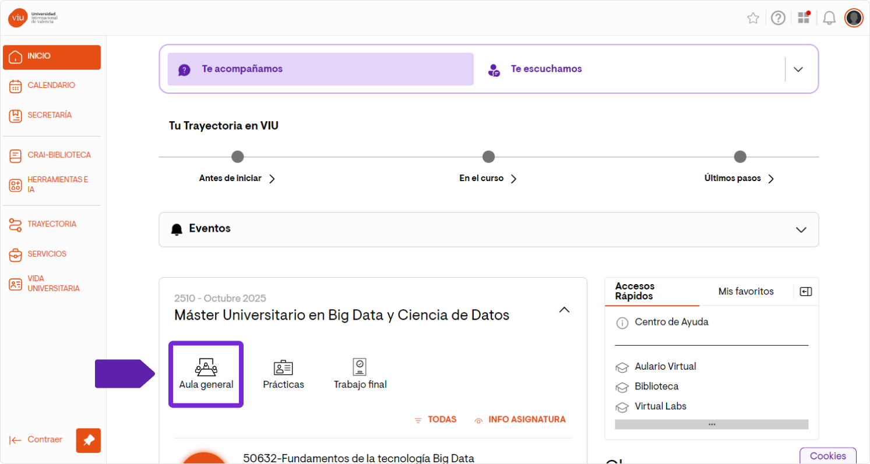Expand the Eventos section

[801, 229]
